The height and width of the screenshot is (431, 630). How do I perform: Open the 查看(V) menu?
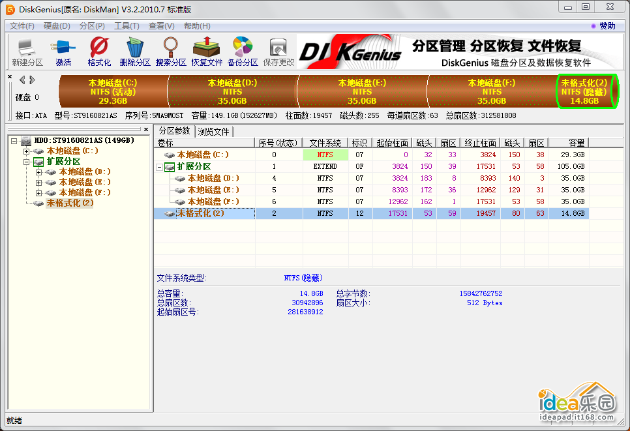click(x=162, y=26)
